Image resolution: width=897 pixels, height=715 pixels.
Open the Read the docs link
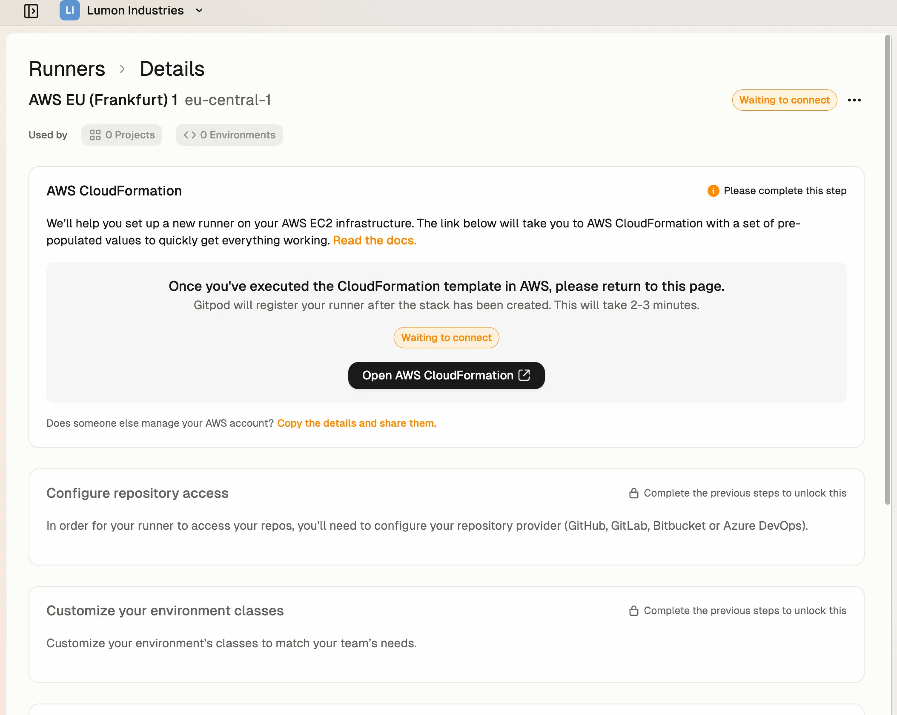375,240
